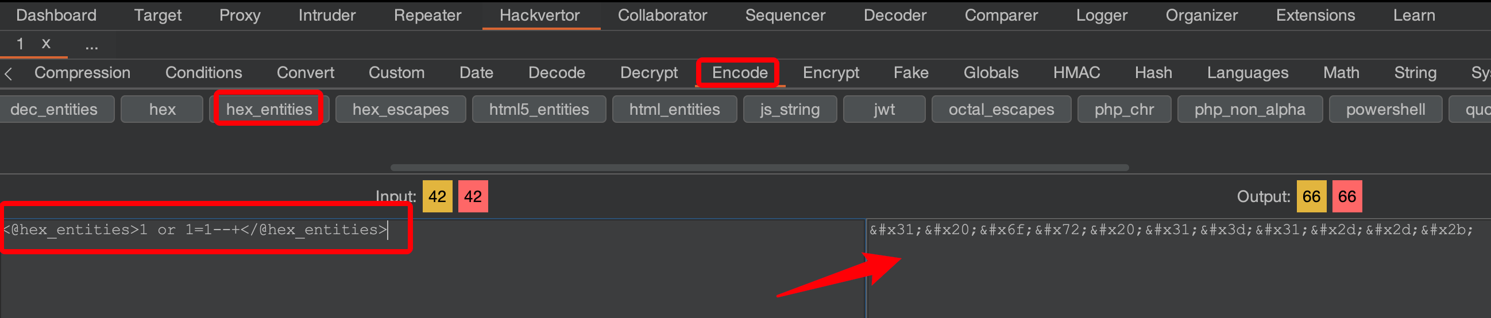The image size is (1491, 318).
Task: Apply the html5_entities tag
Action: pos(538,109)
